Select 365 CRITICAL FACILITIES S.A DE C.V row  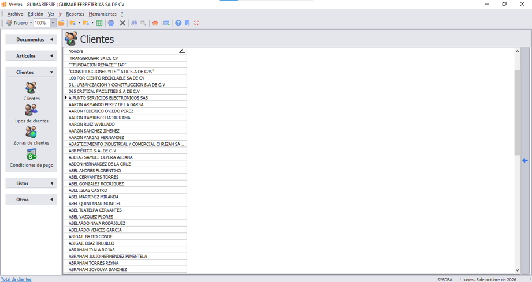click(127, 91)
